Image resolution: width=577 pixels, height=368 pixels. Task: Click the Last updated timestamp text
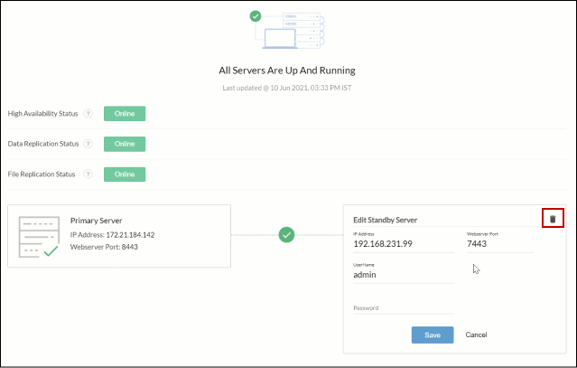(x=287, y=88)
